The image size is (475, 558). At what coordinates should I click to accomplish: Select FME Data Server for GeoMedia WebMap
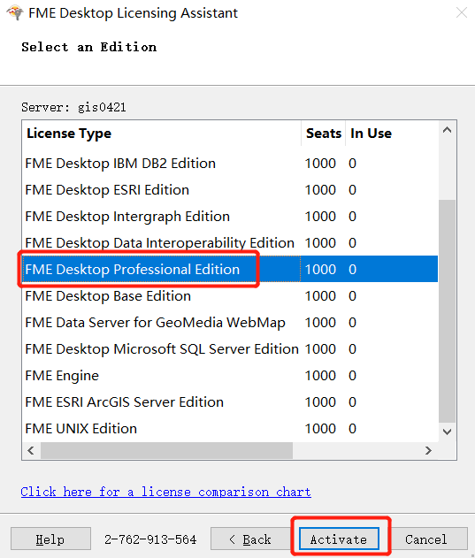tap(230, 323)
